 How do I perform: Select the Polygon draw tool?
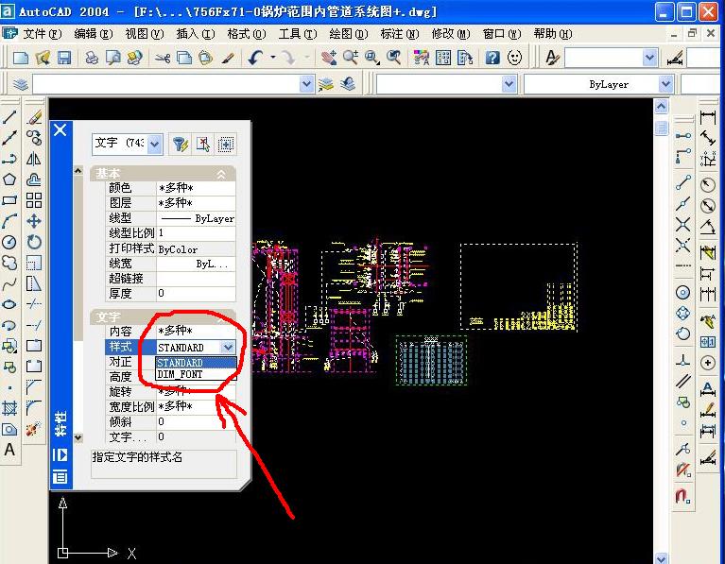[x=9, y=179]
